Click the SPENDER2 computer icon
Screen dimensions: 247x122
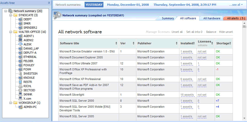click(x=20, y=28)
